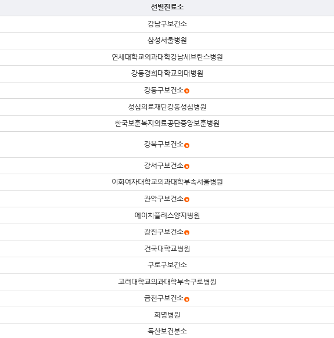Choose 한국보훈복지의료공단중앙보훈병원 row

(x=167, y=124)
